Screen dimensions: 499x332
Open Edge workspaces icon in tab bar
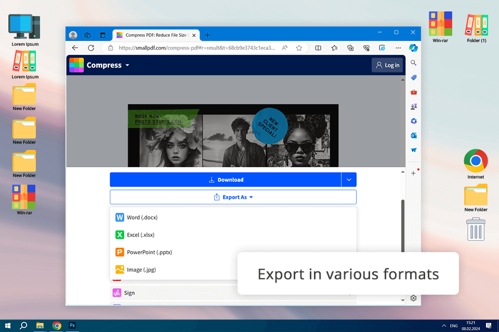(87, 35)
